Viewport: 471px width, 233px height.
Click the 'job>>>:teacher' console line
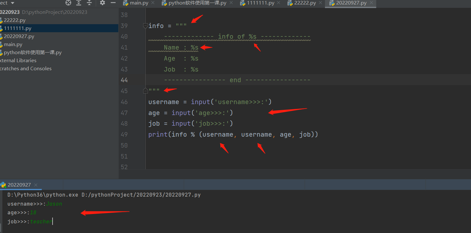pyautogui.click(x=30, y=221)
